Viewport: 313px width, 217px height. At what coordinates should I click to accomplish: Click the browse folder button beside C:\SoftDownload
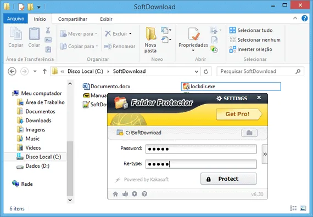tap(249, 133)
